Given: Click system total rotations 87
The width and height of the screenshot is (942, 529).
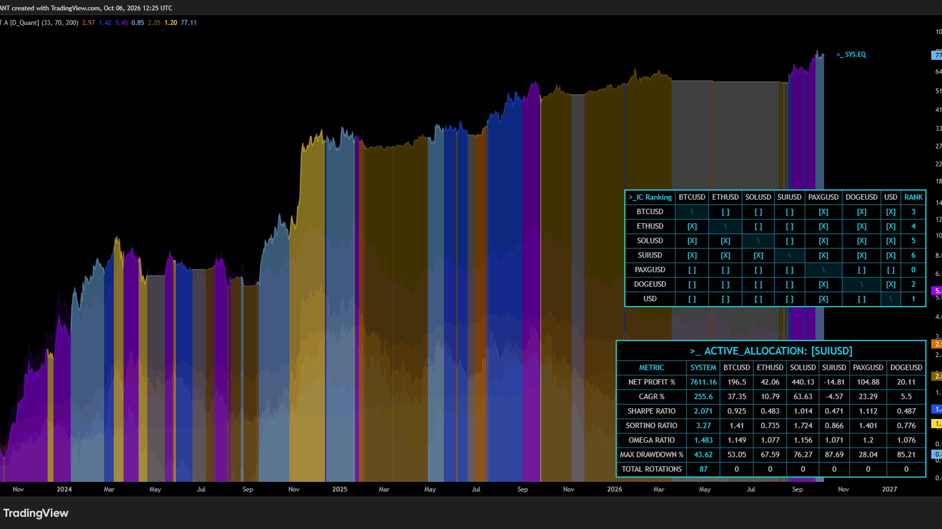Looking at the screenshot, I should [703, 469].
